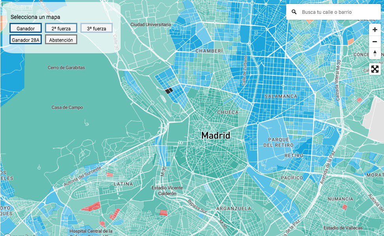Click the LATINA district label
The image size is (384, 236).
coord(123,184)
